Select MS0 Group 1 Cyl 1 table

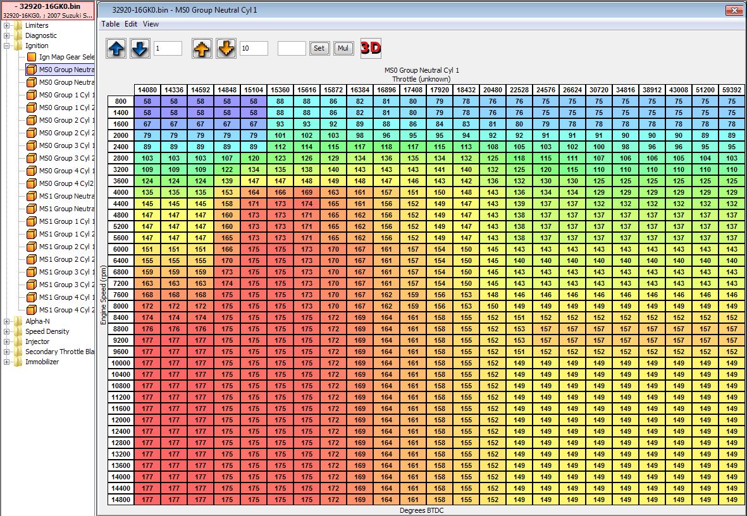tap(66, 95)
